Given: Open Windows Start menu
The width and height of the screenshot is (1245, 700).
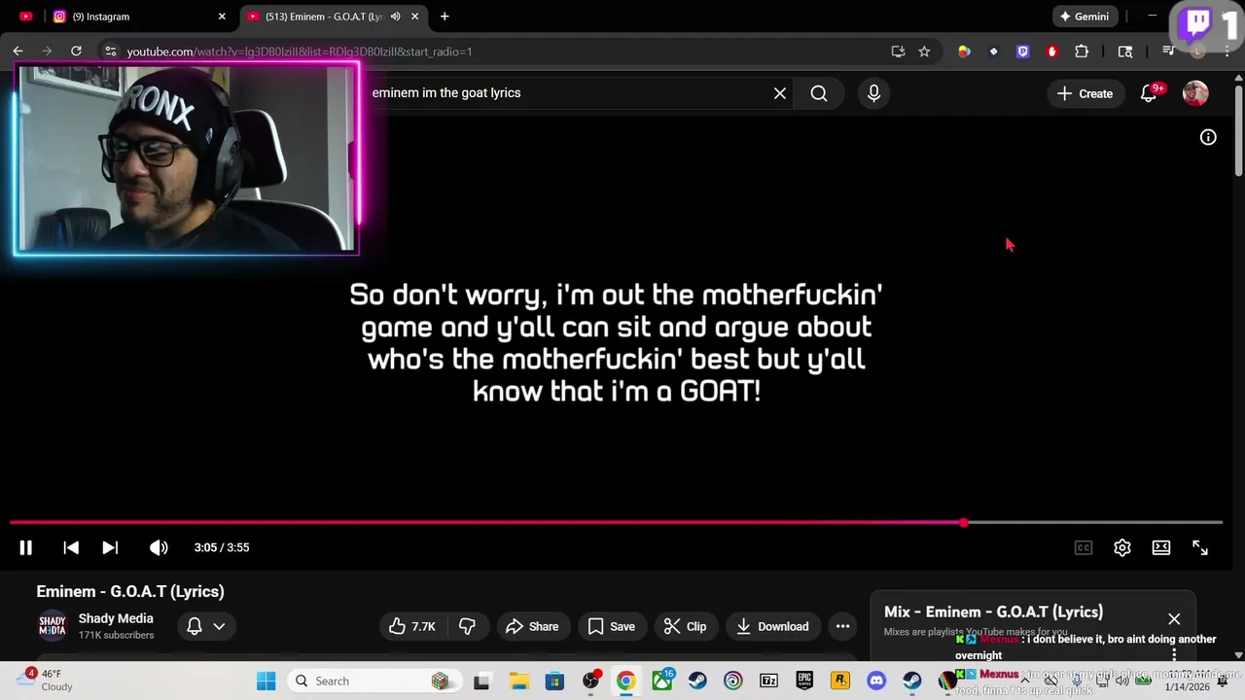Looking at the screenshot, I should pyautogui.click(x=266, y=681).
